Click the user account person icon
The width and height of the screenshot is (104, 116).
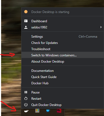coord(26,27)
